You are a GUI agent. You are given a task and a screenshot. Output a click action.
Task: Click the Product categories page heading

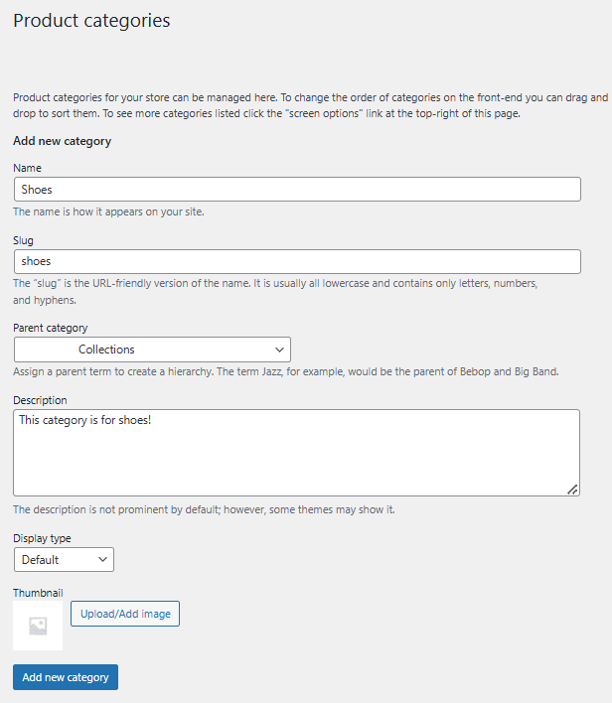[x=91, y=21]
